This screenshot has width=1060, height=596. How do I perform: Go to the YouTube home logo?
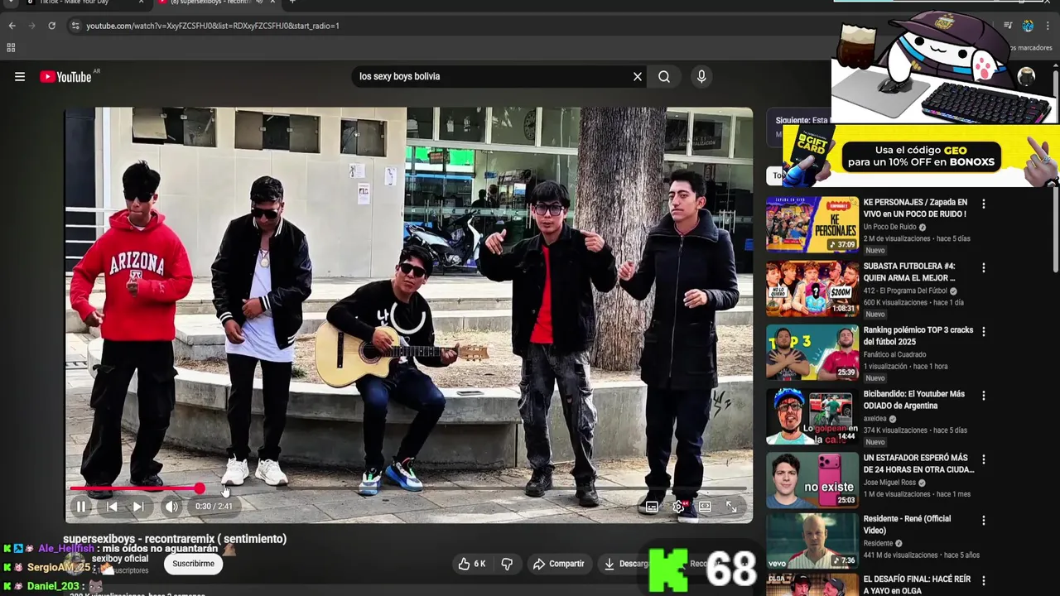point(66,77)
